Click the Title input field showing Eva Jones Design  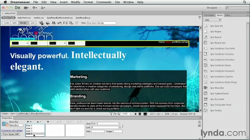point(101,23)
